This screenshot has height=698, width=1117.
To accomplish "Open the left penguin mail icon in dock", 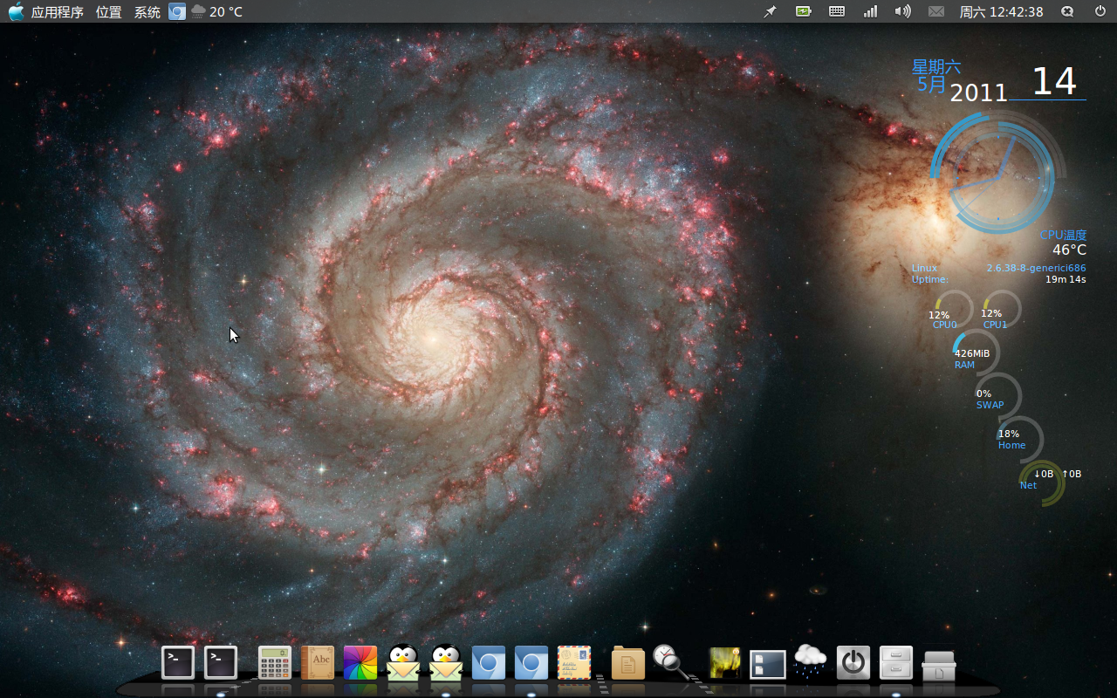I will [x=403, y=662].
